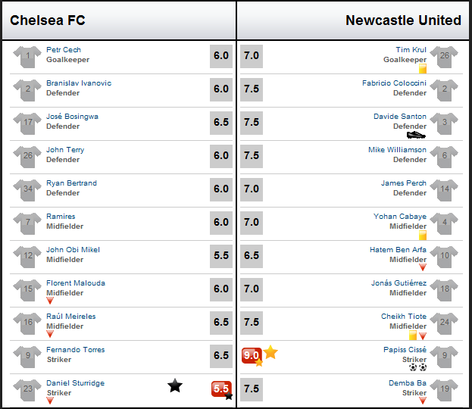Image resolution: width=472 pixels, height=409 pixels.
Task: Click Papiss Cissé's red 9.0 rating badge
Action: 252,356
